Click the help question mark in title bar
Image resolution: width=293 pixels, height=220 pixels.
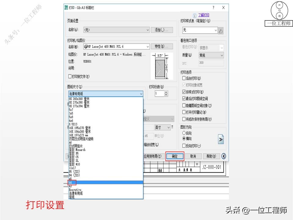(213, 7)
